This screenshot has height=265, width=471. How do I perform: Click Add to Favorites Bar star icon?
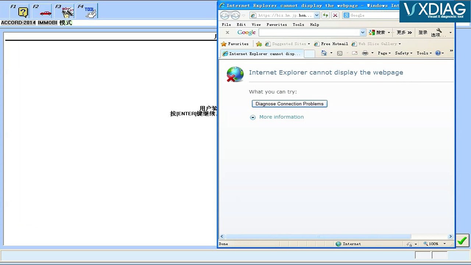[259, 44]
